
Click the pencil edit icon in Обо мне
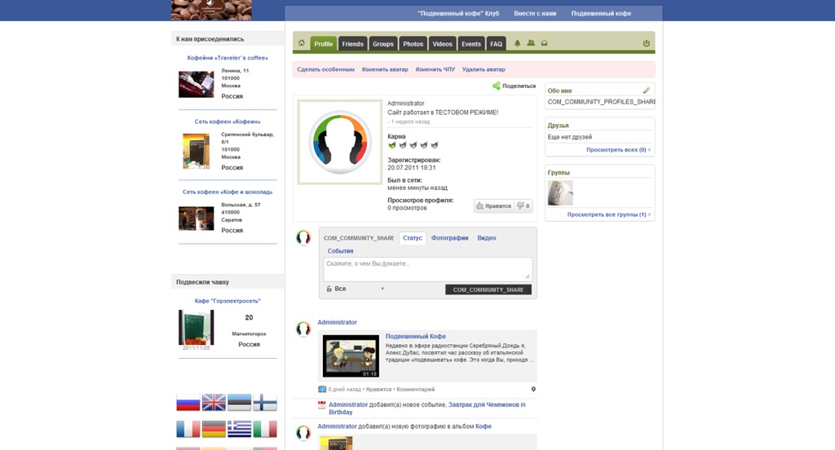click(646, 90)
